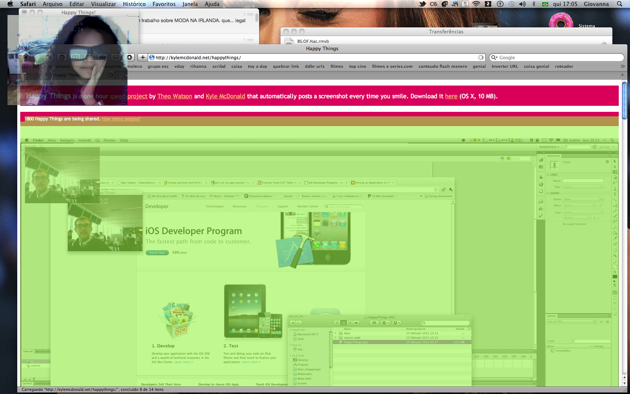Open the Brazilian flag input menu
Image resolution: width=630 pixels, height=394 pixels.
pyautogui.click(x=545, y=4)
